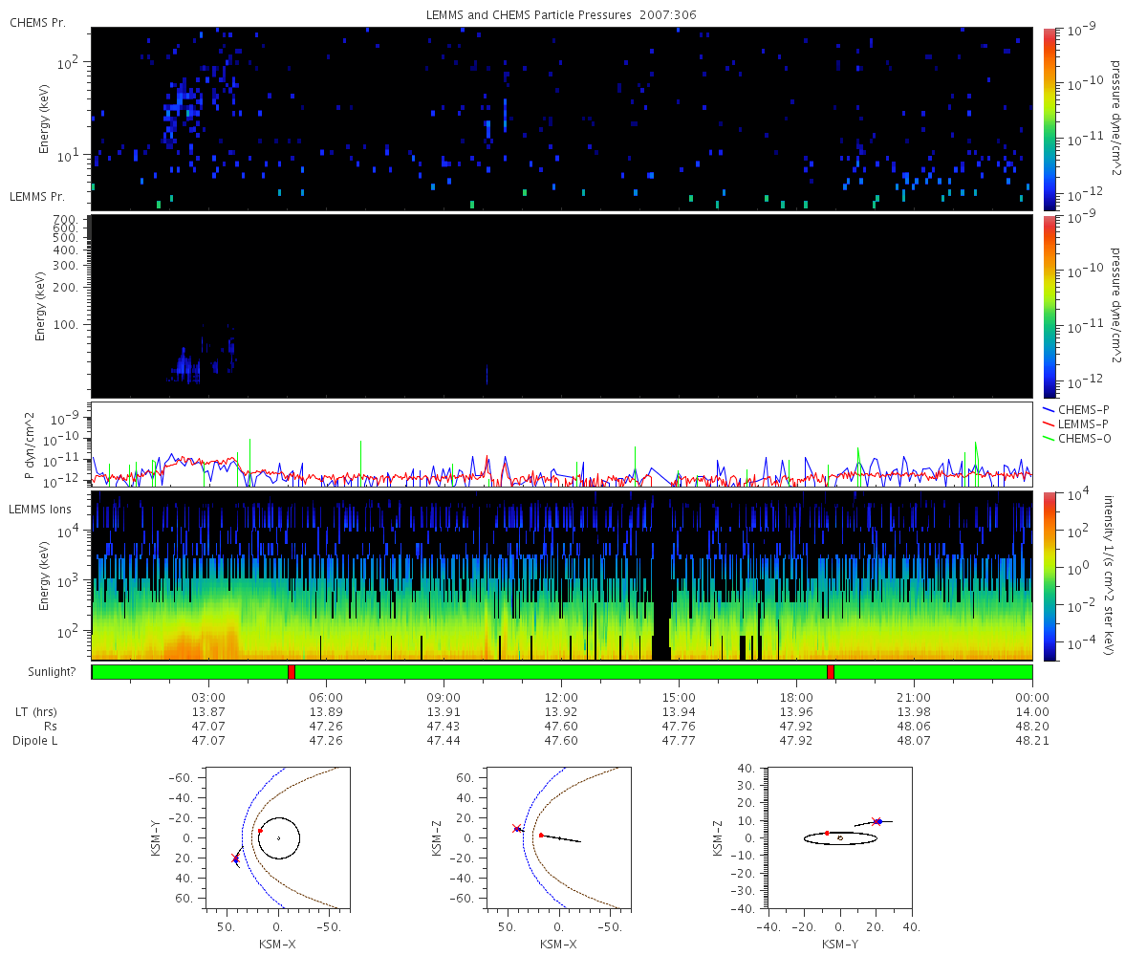
Task: Click the first red marker in Sunlight bar
Action: 292,672
